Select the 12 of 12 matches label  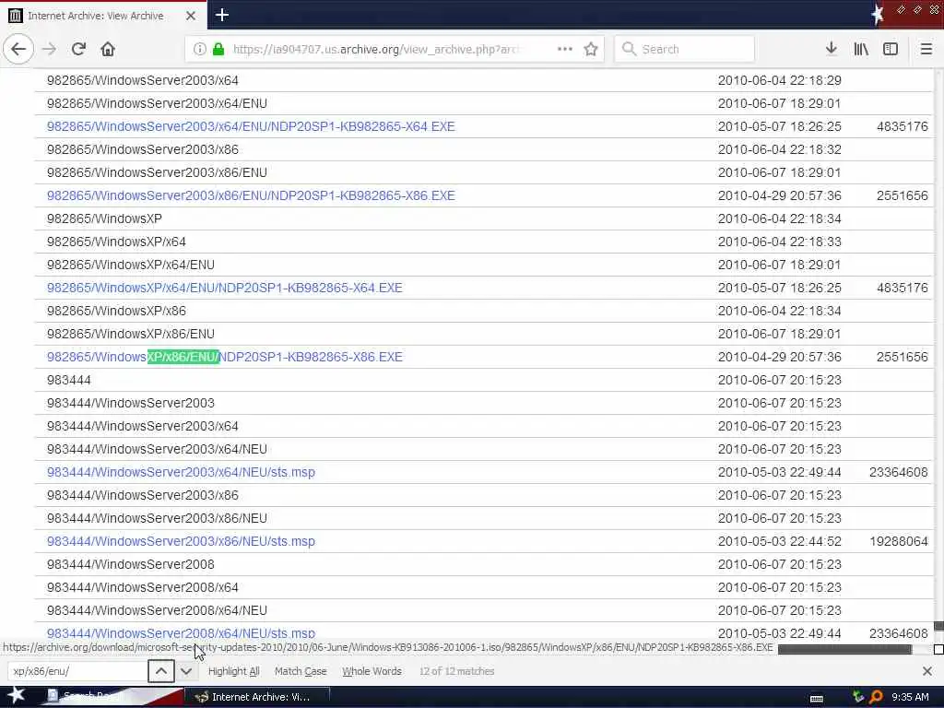(456, 671)
